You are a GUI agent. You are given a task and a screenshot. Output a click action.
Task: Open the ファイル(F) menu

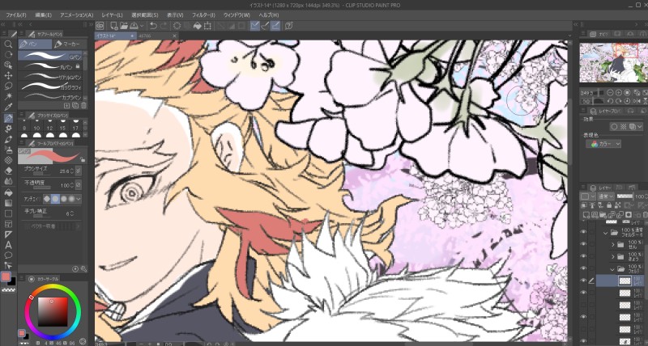(16, 15)
